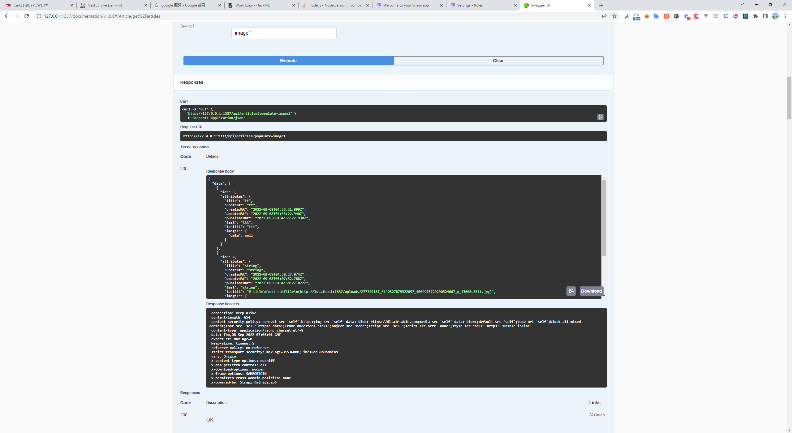Bookmark this page with star icon
This screenshot has width=792, height=433.
point(614,16)
